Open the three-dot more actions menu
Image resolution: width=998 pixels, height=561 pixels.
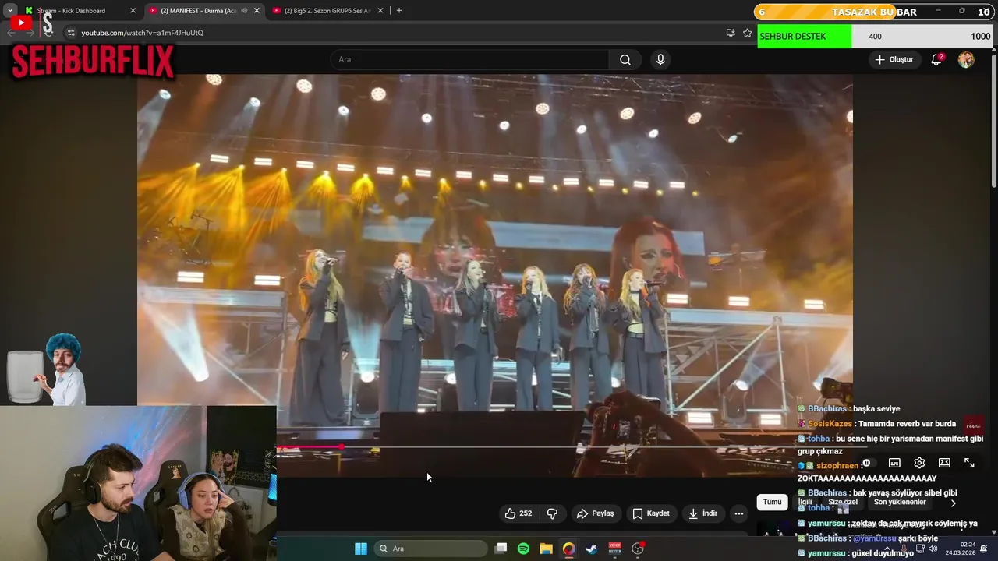click(x=739, y=513)
